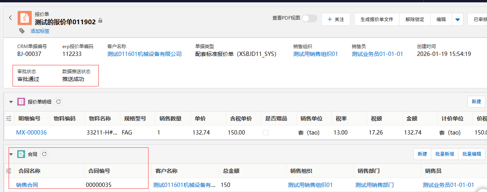Open column settings for the 合同 table

(x=9, y=171)
